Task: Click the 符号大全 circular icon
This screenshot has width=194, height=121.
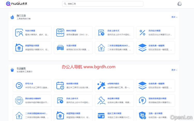Action: [x=19, y=86]
